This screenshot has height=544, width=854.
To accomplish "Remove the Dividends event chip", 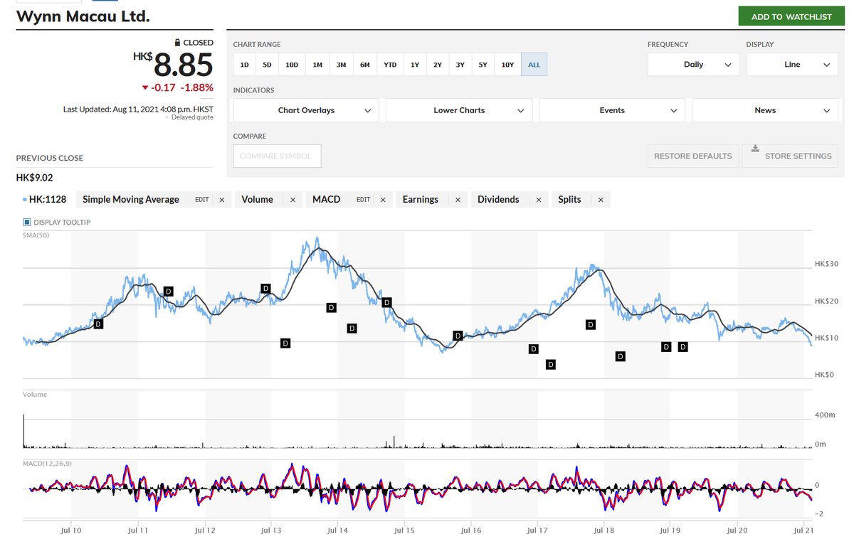I will coord(539,200).
